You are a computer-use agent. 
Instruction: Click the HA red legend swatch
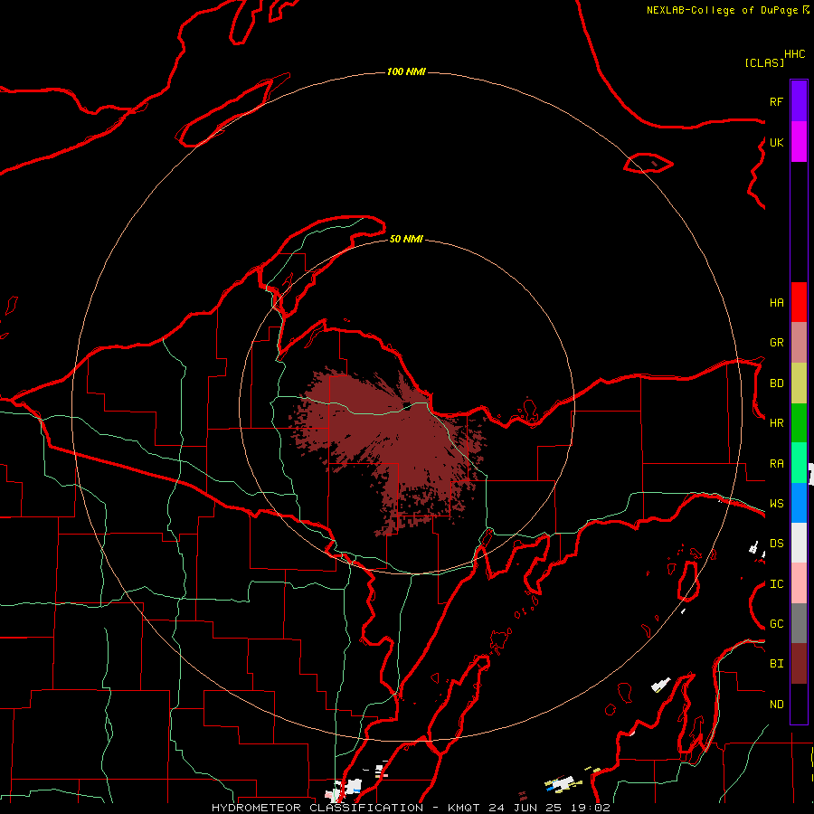(799, 302)
